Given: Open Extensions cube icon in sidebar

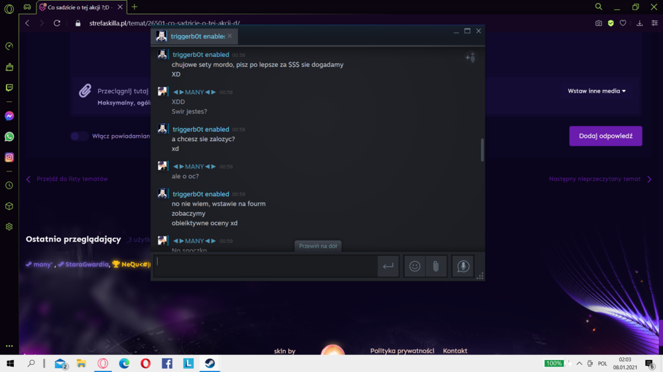Looking at the screenshot, I should click(x=9, y=206).
